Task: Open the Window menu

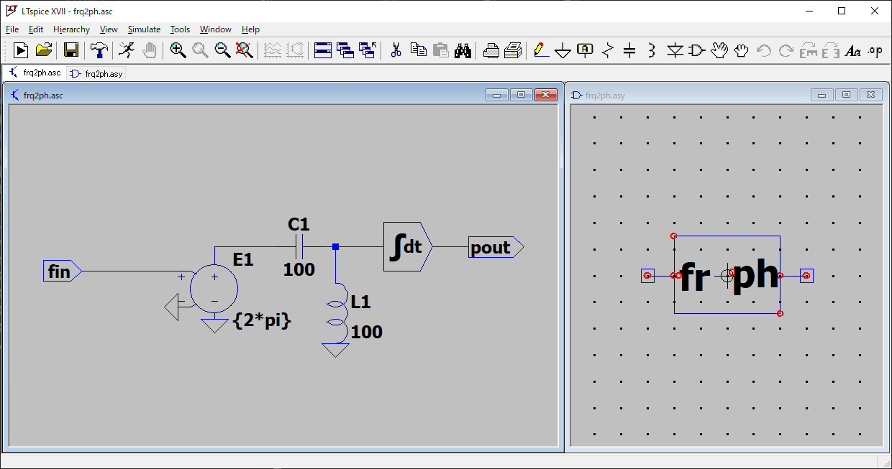Action: tap(216, 29)
